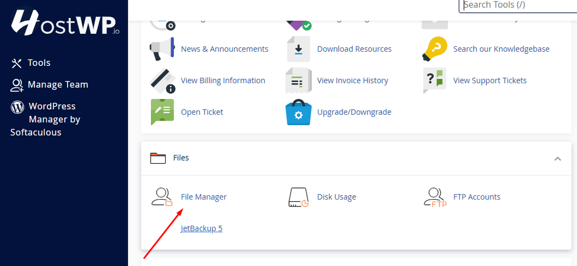Click the green Open Ticket icon
577x266 pixels.
(162, 112)
